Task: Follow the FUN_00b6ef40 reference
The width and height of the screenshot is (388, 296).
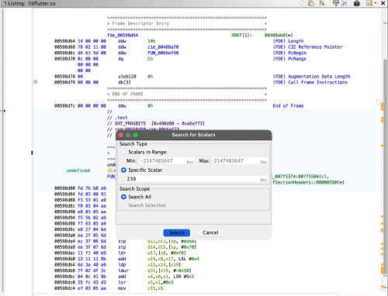Action: pos(163,53)
